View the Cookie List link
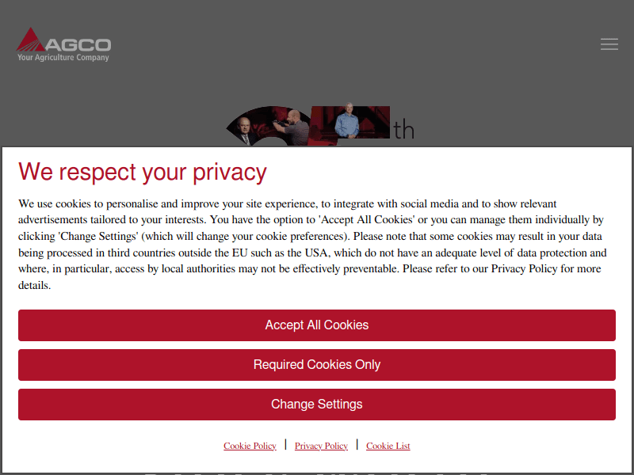The width and height of the screenshot is (634, 475). pos(388,446)
